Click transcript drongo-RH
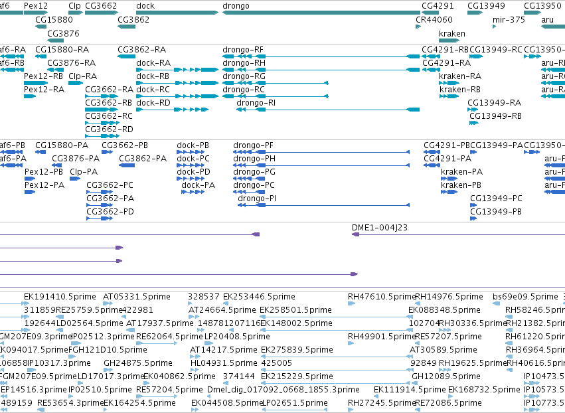This screenshot has width=565, height=413. (321, 70)
